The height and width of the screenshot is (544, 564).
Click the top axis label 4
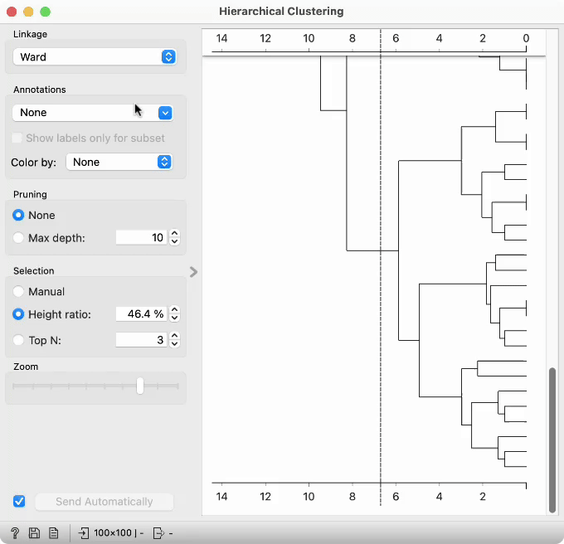point(440,38)
